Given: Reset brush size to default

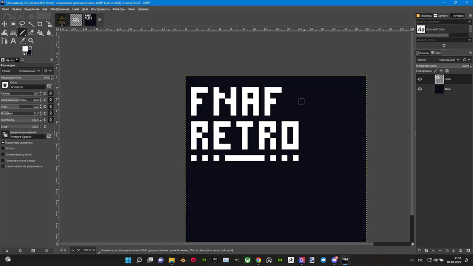Looking at the screenshot, I should (45, 93).
